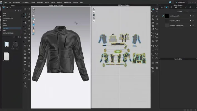The width and height of the screenshot is (197, 111).
Task: Toggle assign icon for Polyester_Taffeta Copy 1
Action: [190, 25]
